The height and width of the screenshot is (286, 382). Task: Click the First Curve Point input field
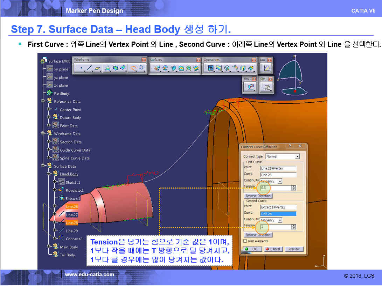coord(278,168)
